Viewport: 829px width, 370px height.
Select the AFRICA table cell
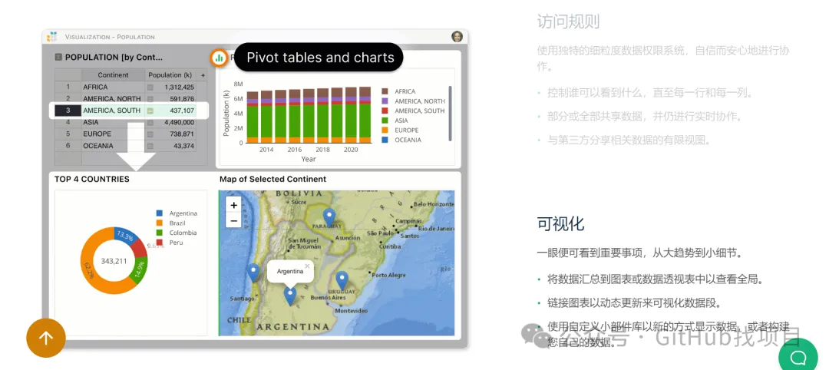(113, 88)
